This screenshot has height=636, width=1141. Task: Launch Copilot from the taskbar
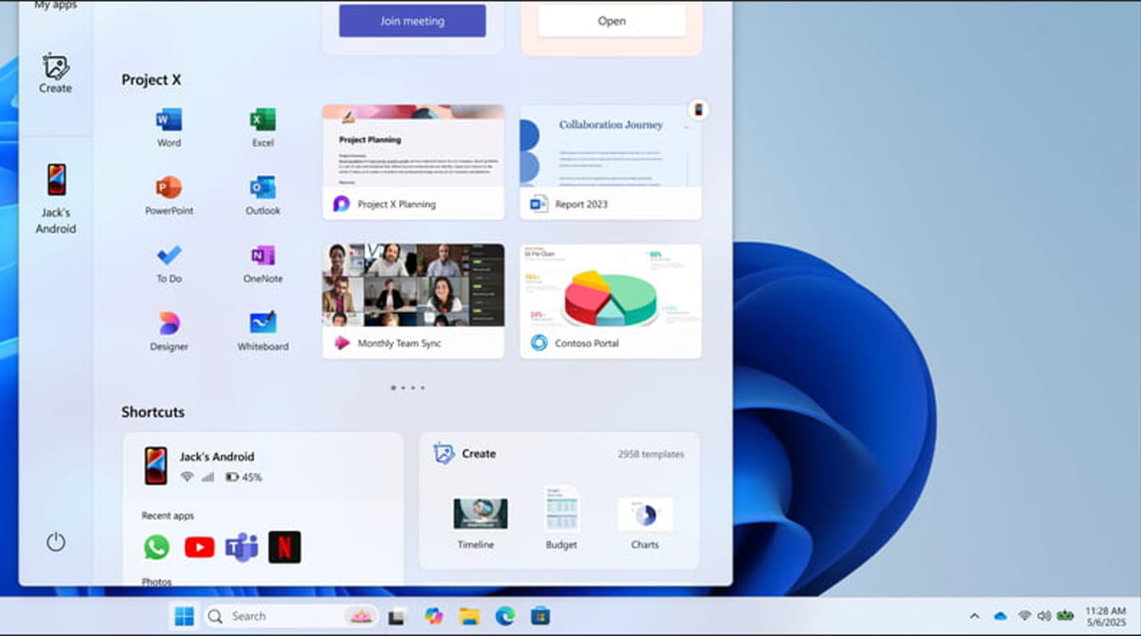[x=433, y=617]
